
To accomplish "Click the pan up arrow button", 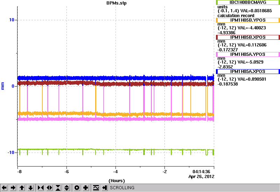I will pyautogui.click(x=22, y=188).
